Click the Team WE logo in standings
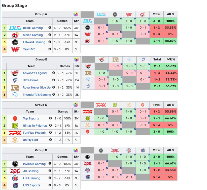 pos(15,49)
